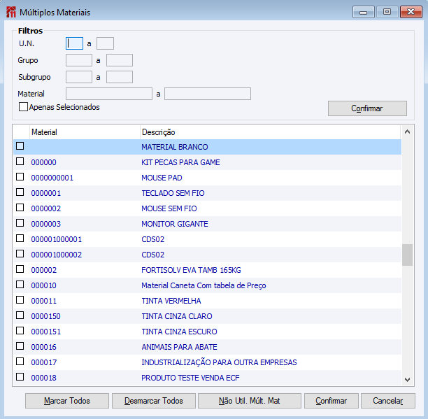Tick checkbox for ANIMAIS PARA ABATE
Screen dimensions: 428x419
click(20, 346)
